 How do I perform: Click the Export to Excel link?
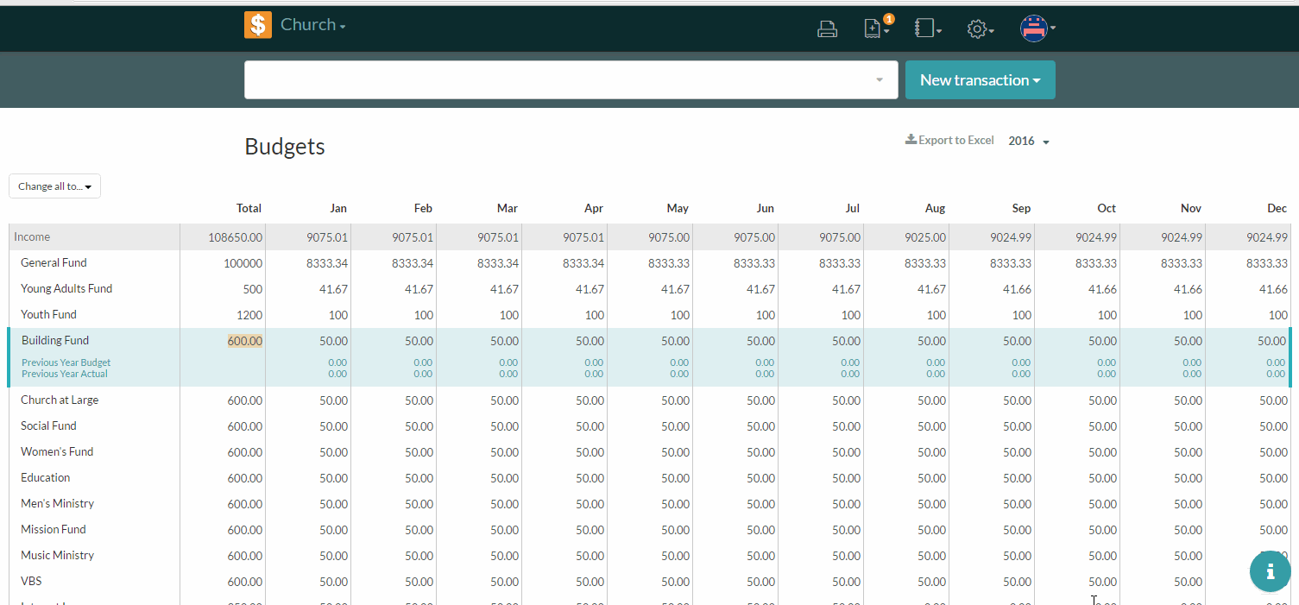(955, 140)
